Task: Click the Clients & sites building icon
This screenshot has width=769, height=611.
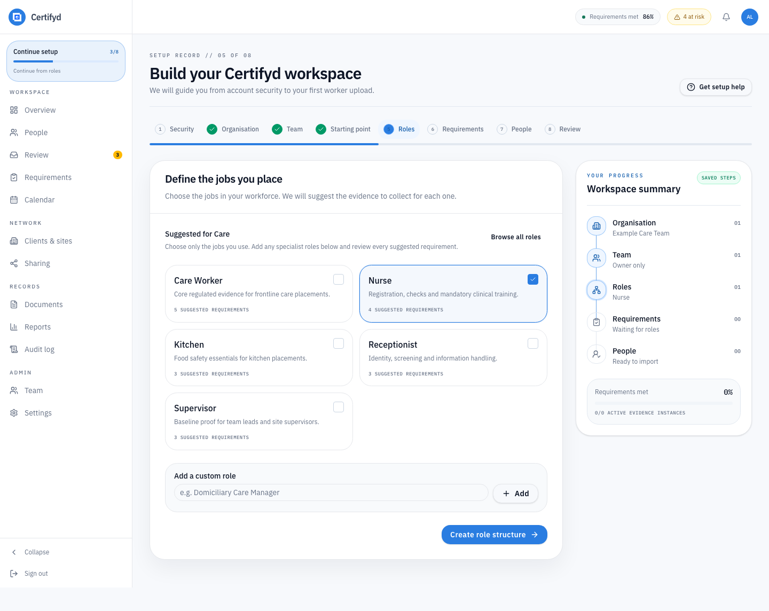Action: tap(14, 241)
